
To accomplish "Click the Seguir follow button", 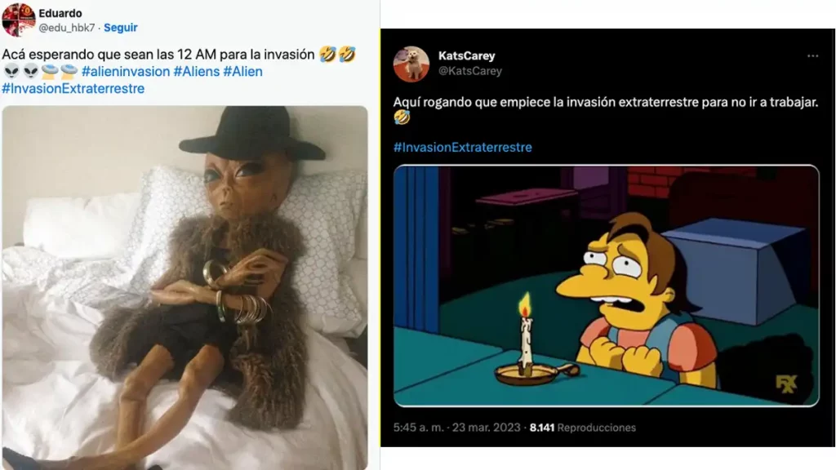I will [x=121, y=28].
